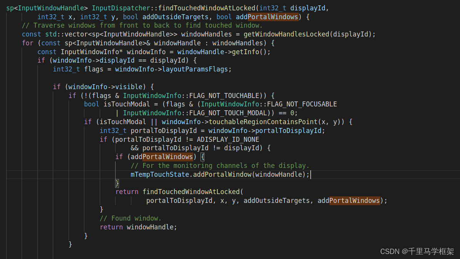460x259 pixels.
Task: Click findTouchedWindowAtLocked in the function signature
Action: click(x=207, y=8)
